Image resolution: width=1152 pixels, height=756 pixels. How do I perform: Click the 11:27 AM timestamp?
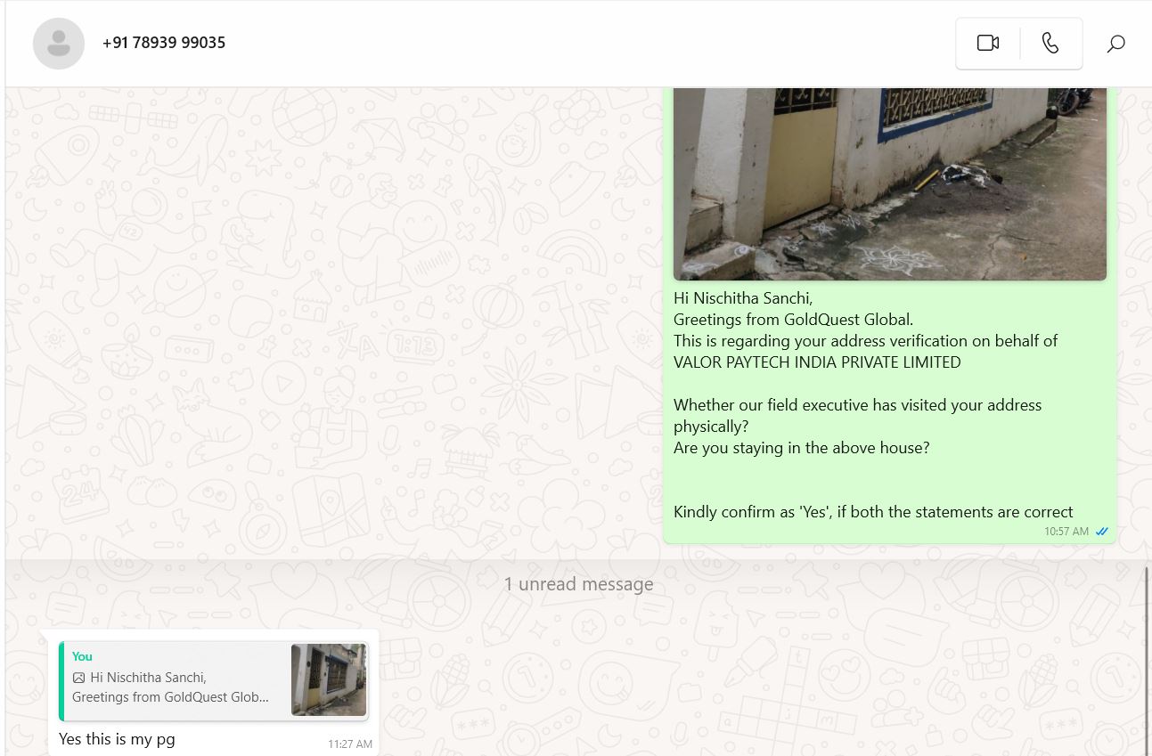click(350, 744)
